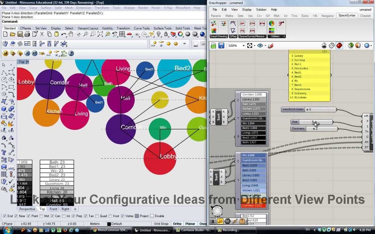Adjust the Size number slider
375x234 pixels.
click(312, 122)
